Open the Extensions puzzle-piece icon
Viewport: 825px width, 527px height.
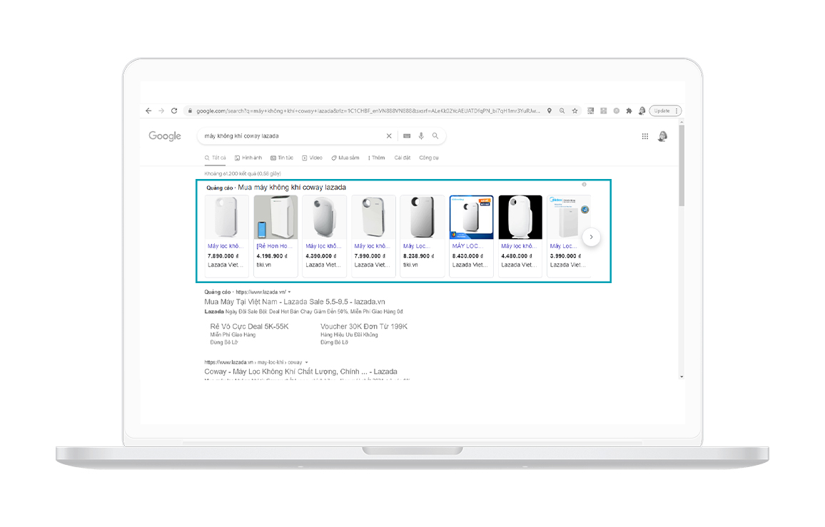coord(629,111)
